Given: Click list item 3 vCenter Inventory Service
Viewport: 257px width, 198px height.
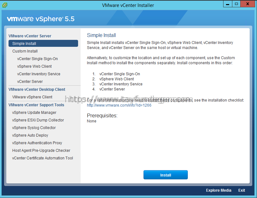Looking at the screenshot, I should [x=121, y=84].
